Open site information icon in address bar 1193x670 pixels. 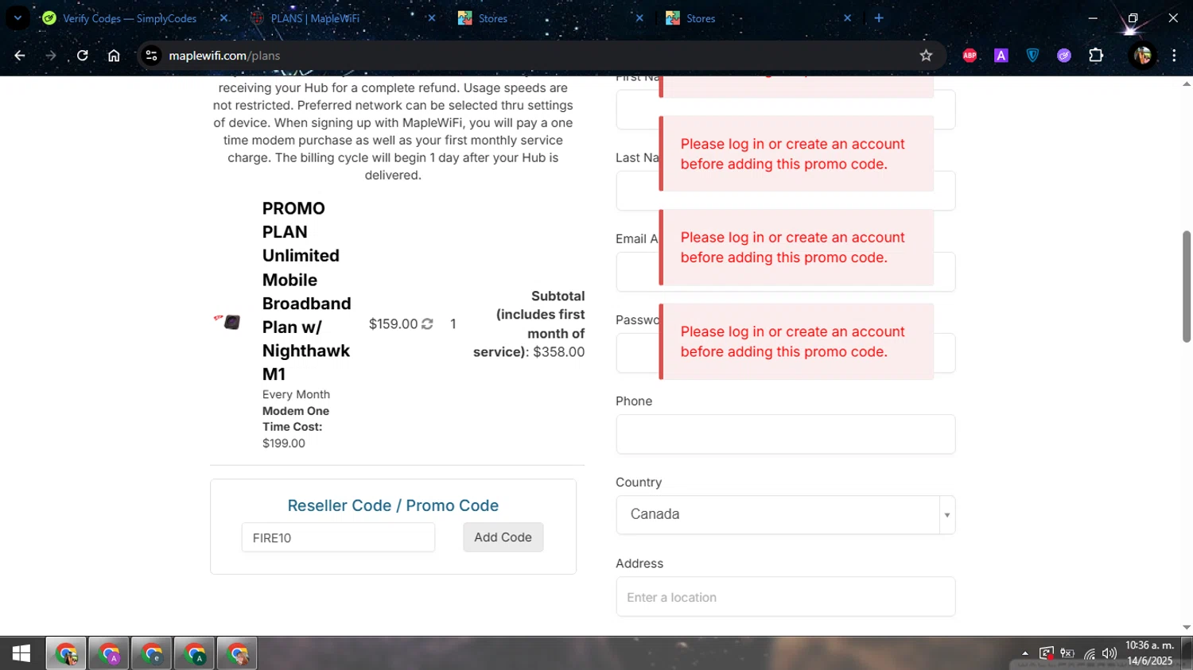tap(151, 56)
